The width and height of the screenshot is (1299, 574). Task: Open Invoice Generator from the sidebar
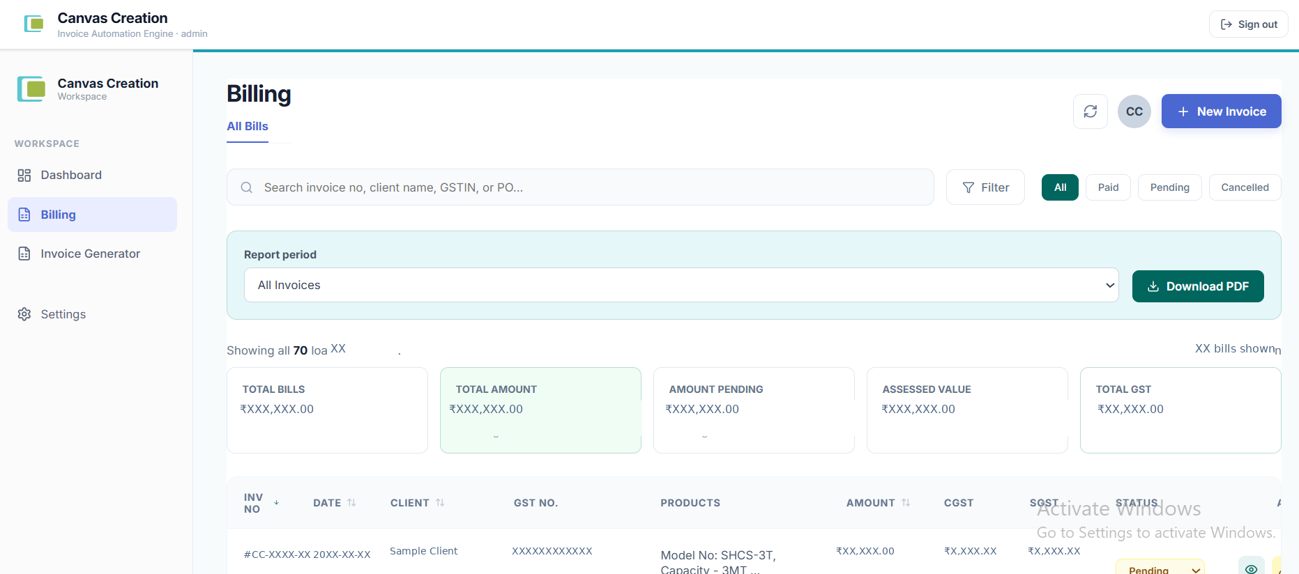92,254
